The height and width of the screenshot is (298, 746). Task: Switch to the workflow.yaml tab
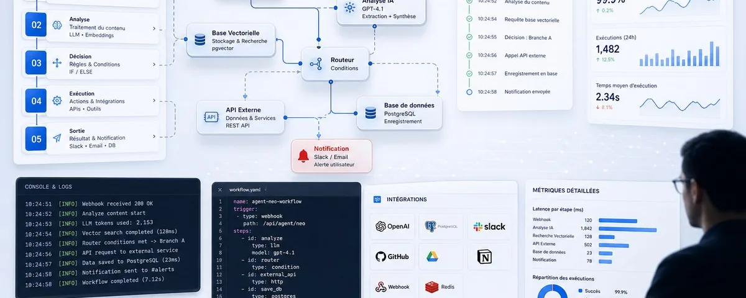(x=244, y=189)
